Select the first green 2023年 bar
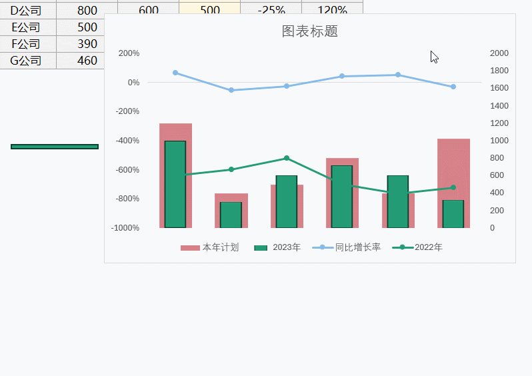532x376 pixels. coord(175,184)
